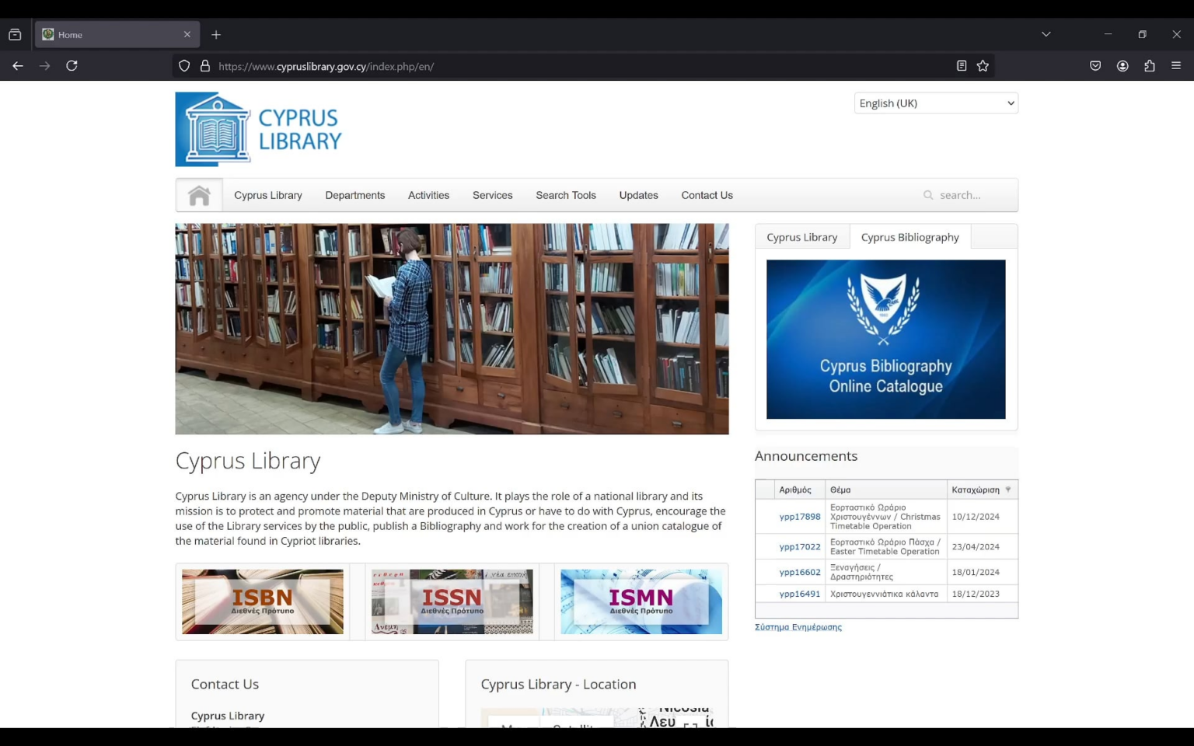The width and height of the screenshot is (1194, 746).
Task: Click the Announcements heading
Action: 806,456
